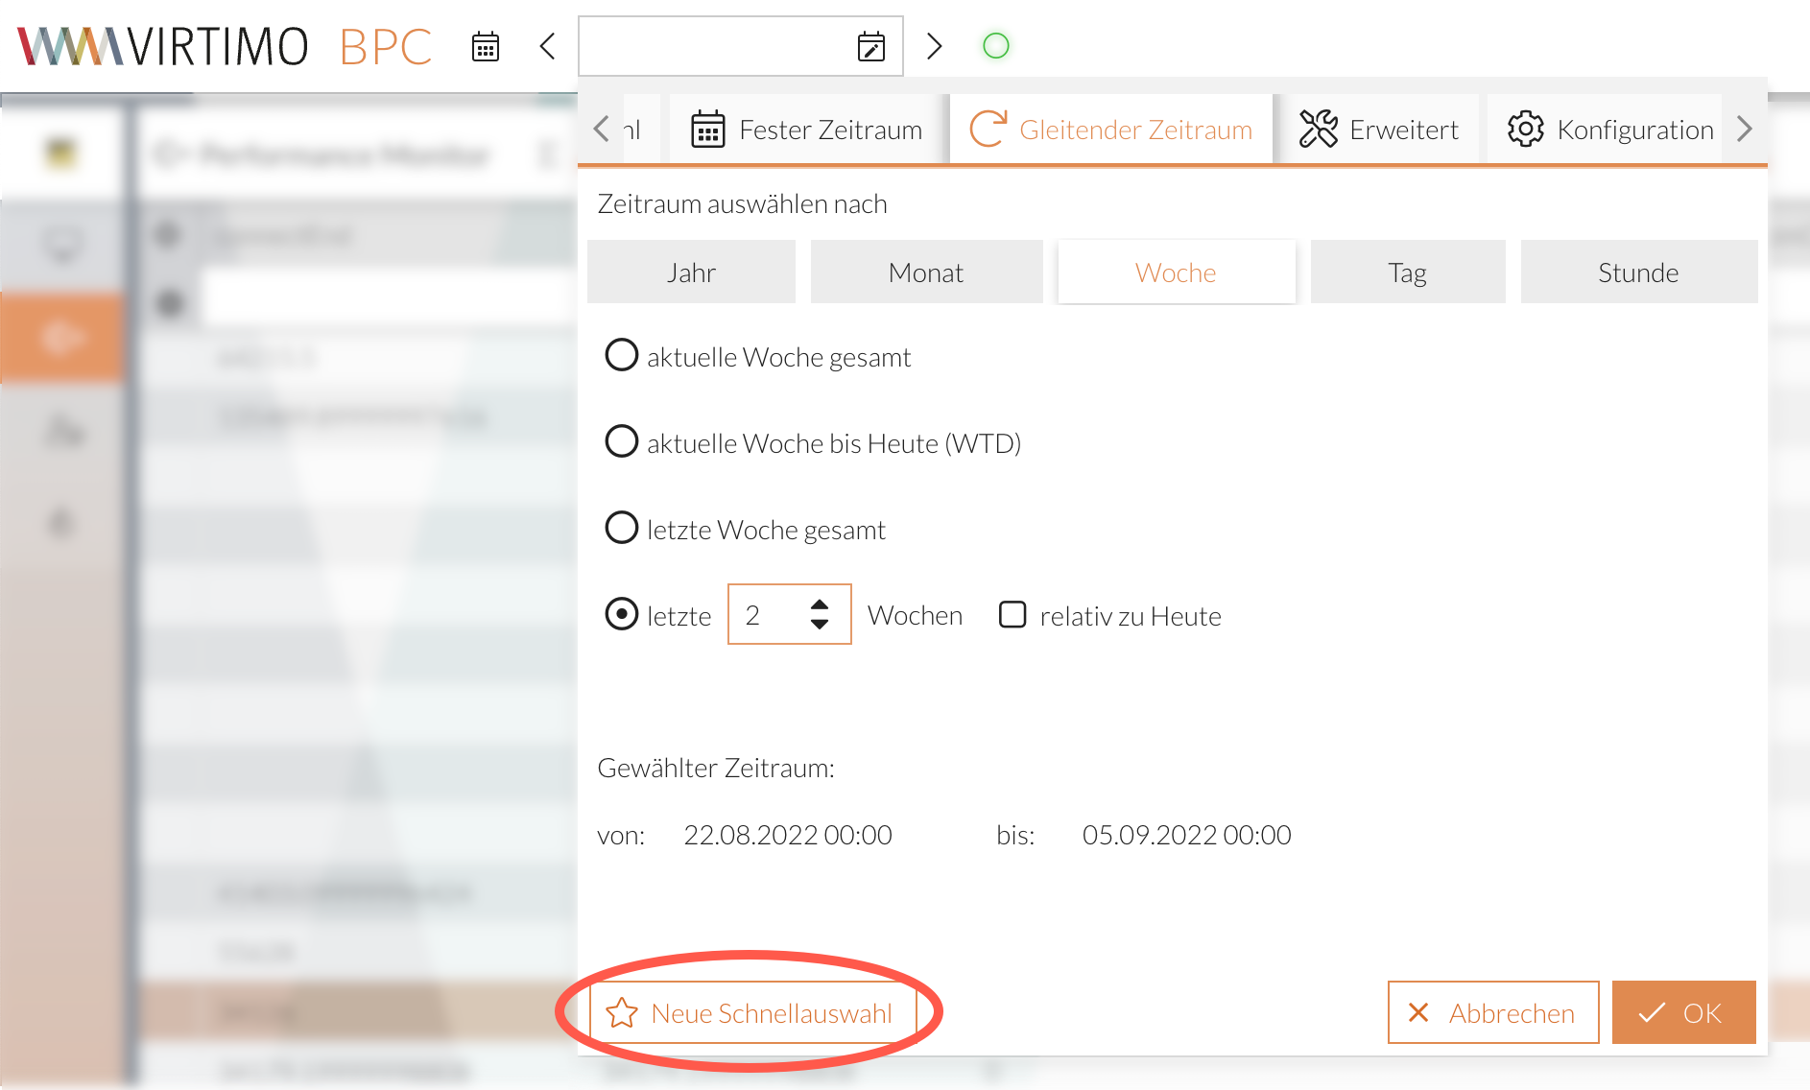The height and width of the screenshot is (1090, 1810).
Task: Select 'aktuelle Woche bis Heute (WTD)' option
Action: [622, 442]
